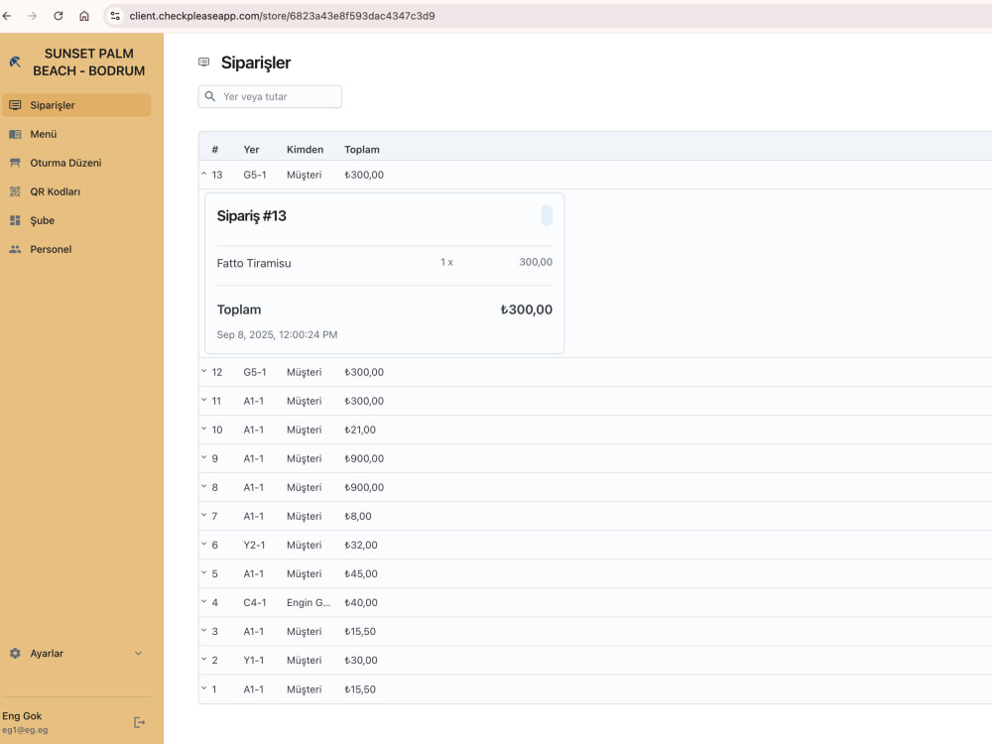The height and width of the screenshot is (744, 992).
Task: Click the icon beside the Siparişler heading
Action: tap(203, 62)
